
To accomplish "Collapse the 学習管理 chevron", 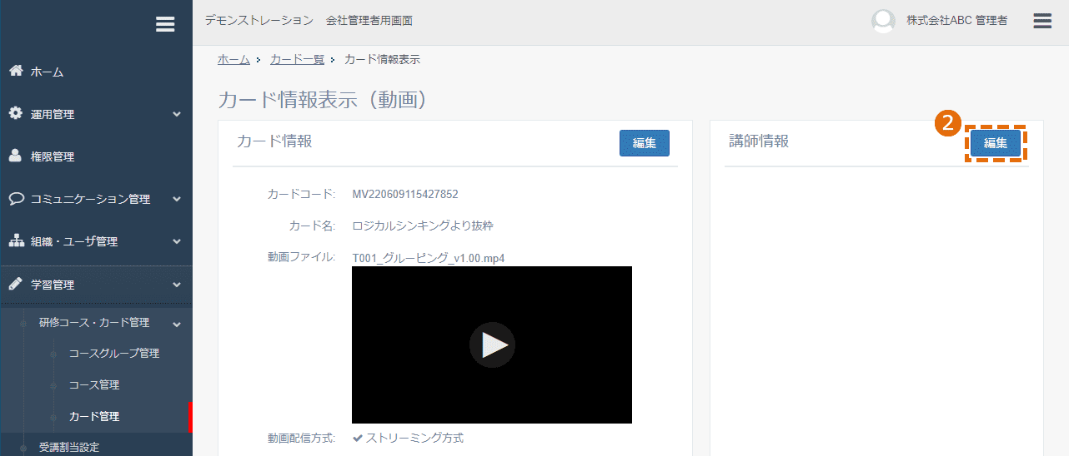I will point(176,285).
